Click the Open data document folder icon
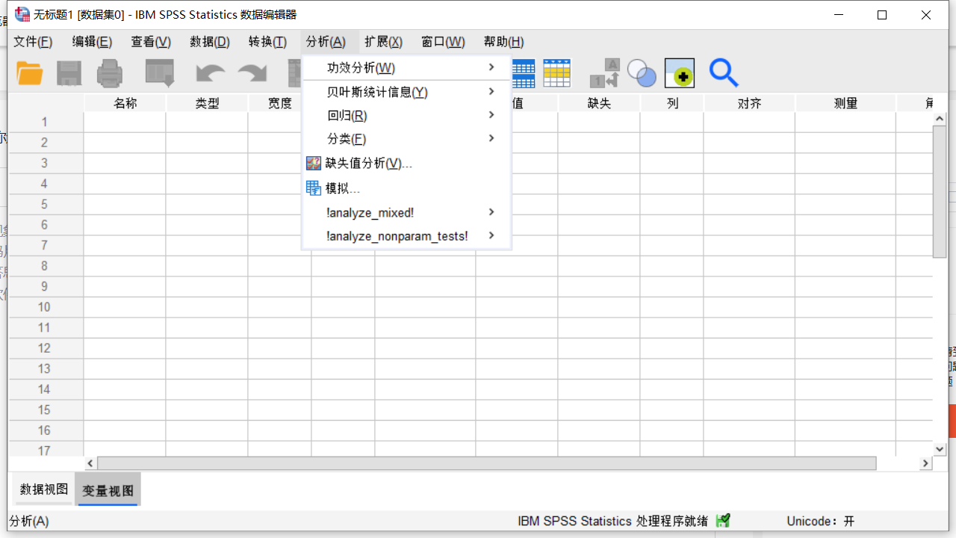Image resolution: width=956 pixels, height=538 pixels. click(30, 73)
